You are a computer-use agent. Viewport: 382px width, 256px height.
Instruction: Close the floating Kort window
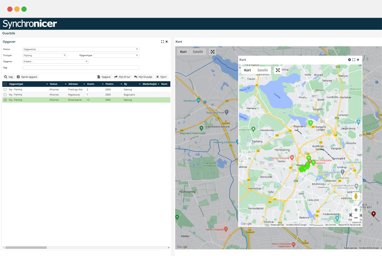[358, 60]
